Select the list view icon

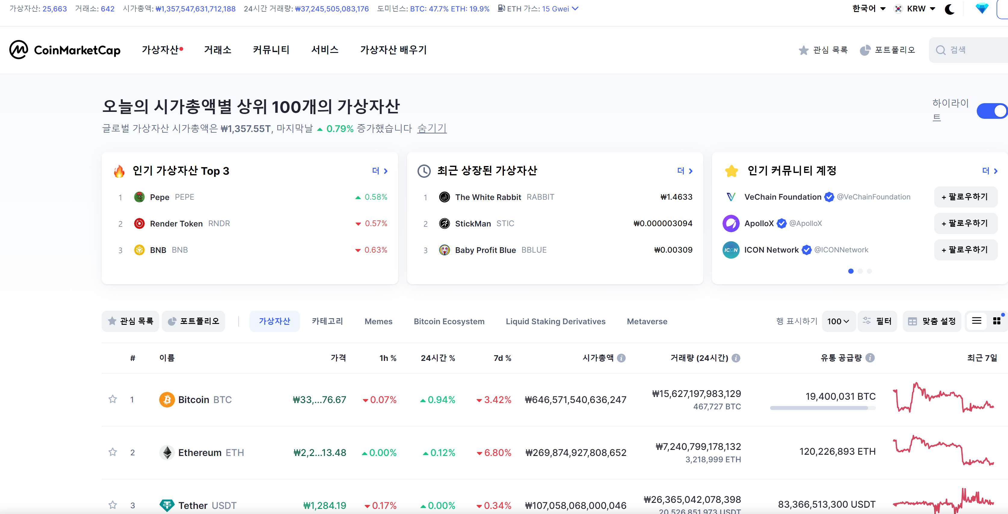[x=976, y=321]
